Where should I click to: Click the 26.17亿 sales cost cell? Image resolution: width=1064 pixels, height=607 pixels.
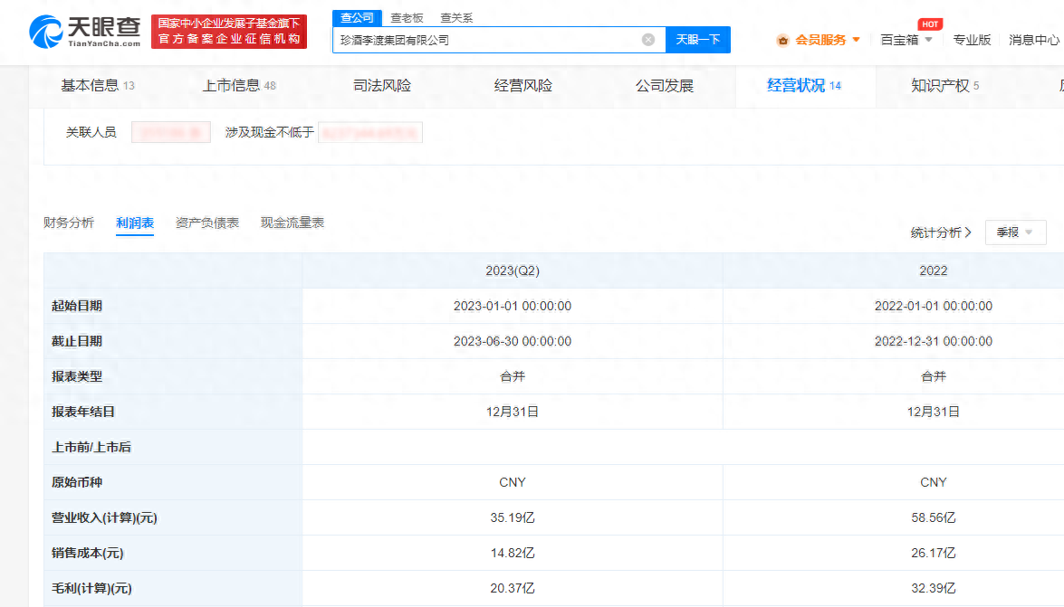[x=933, y=553]
